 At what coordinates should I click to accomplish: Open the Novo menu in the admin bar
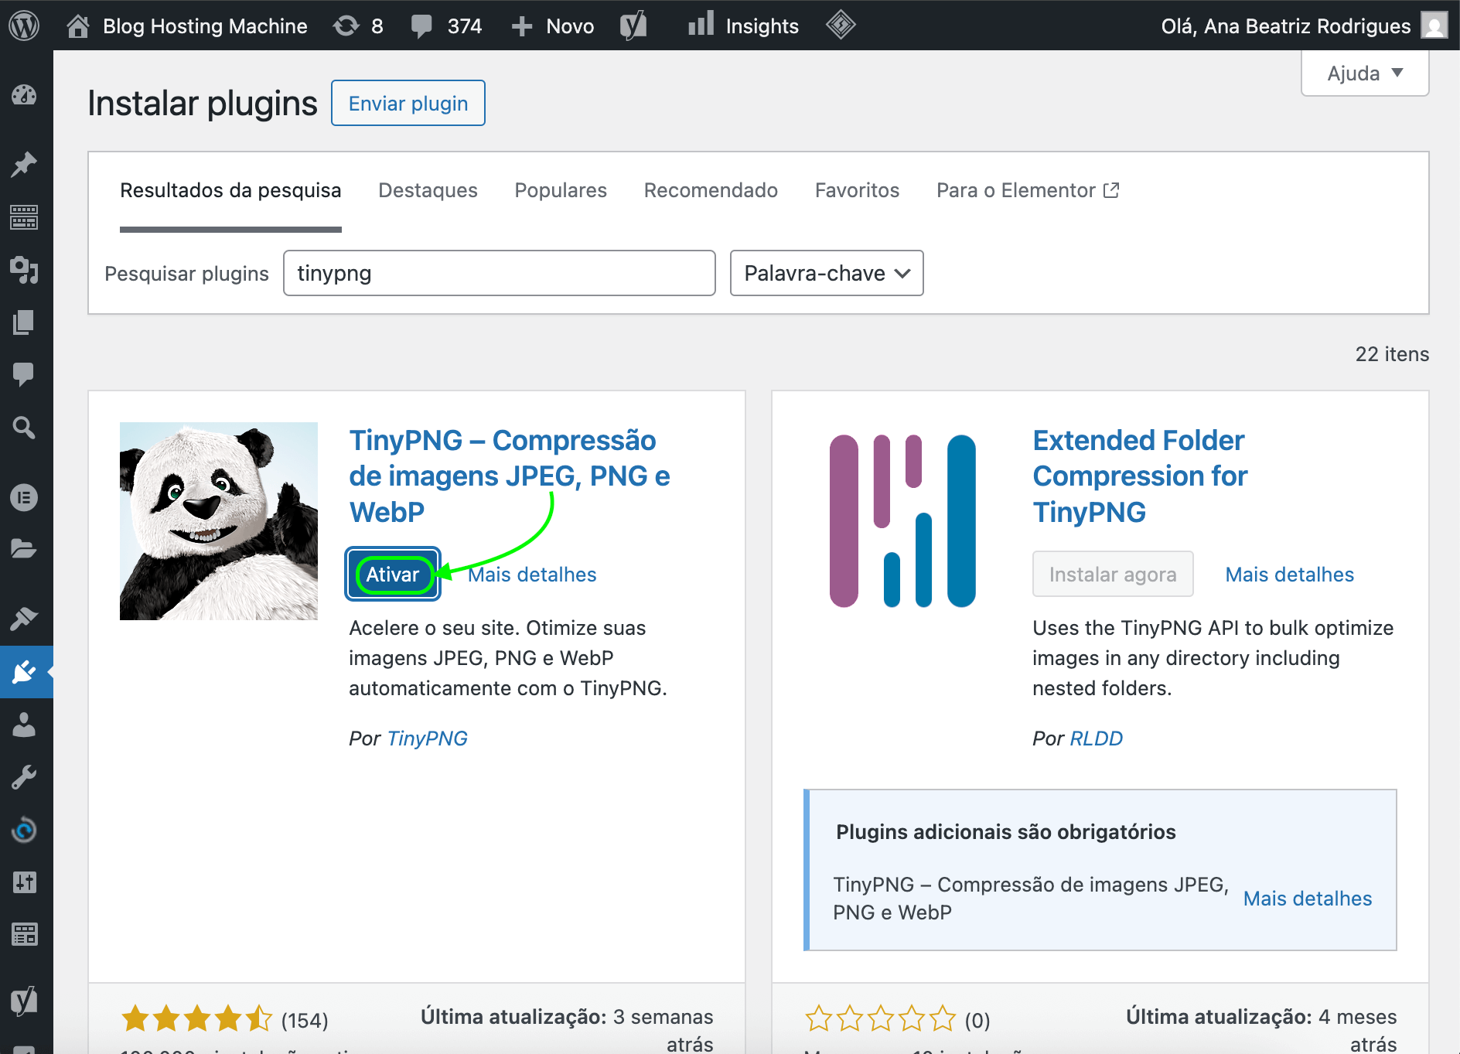tap(570, 26)
